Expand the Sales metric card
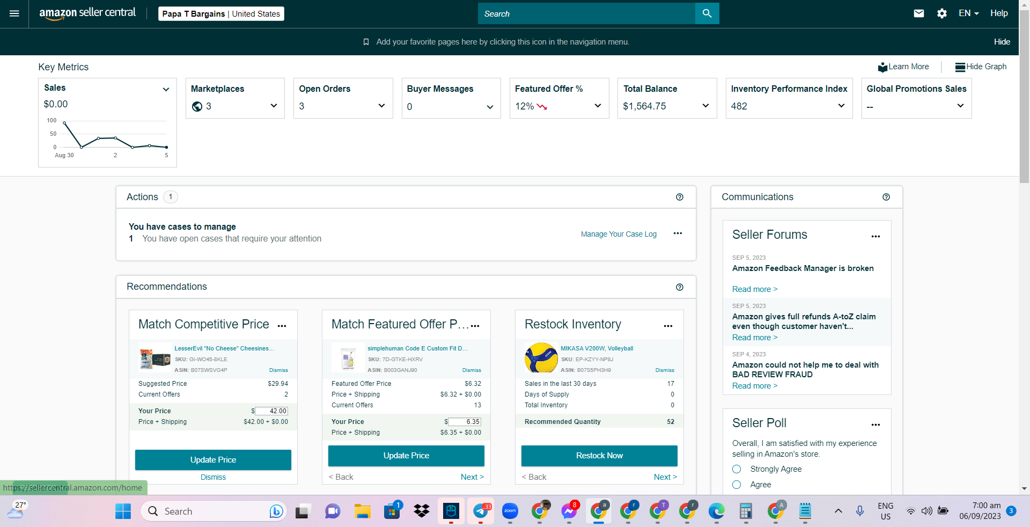1030x527 pixels. point(166,90)
